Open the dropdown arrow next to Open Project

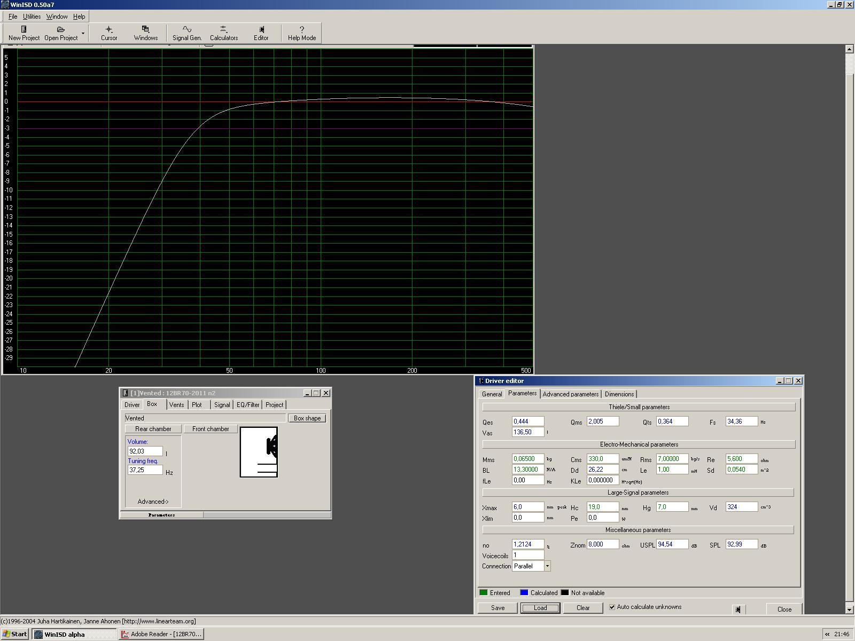[83, 33]
